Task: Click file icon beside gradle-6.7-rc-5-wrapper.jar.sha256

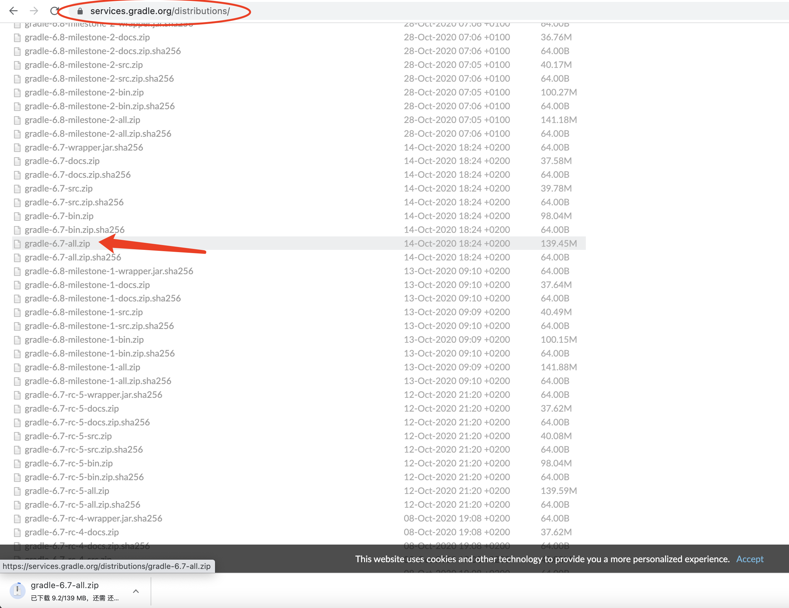Action: pos(17,395)
